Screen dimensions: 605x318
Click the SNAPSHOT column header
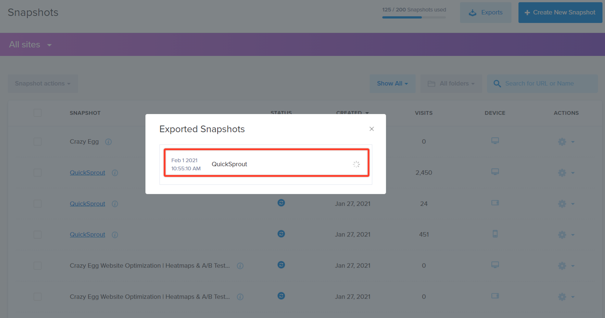[85, 113]
